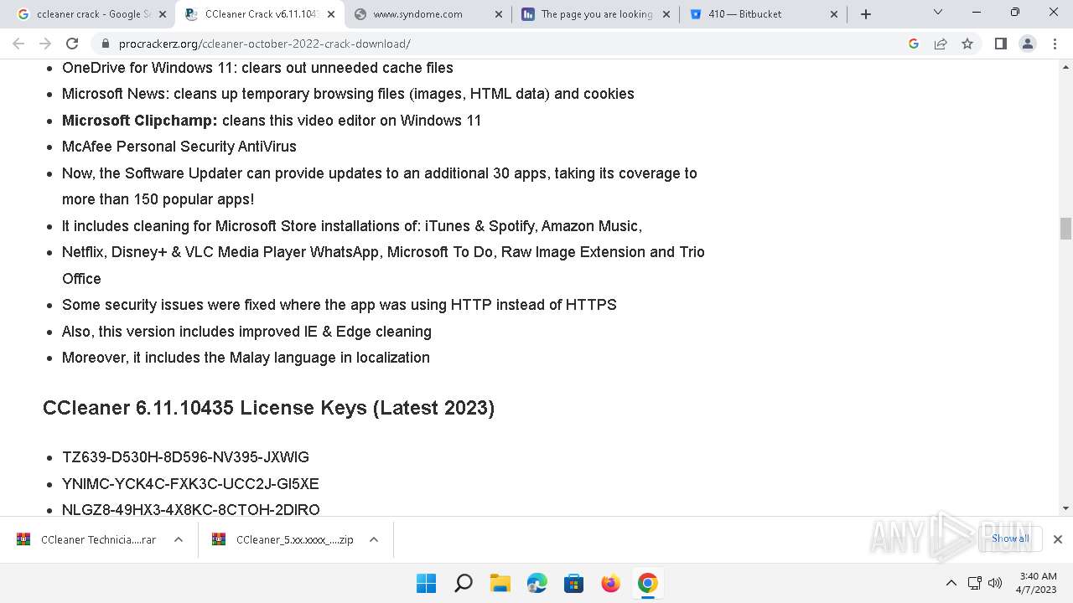1073x603 pixels.
Task: Click Show all downloads
Action: 1010,539
